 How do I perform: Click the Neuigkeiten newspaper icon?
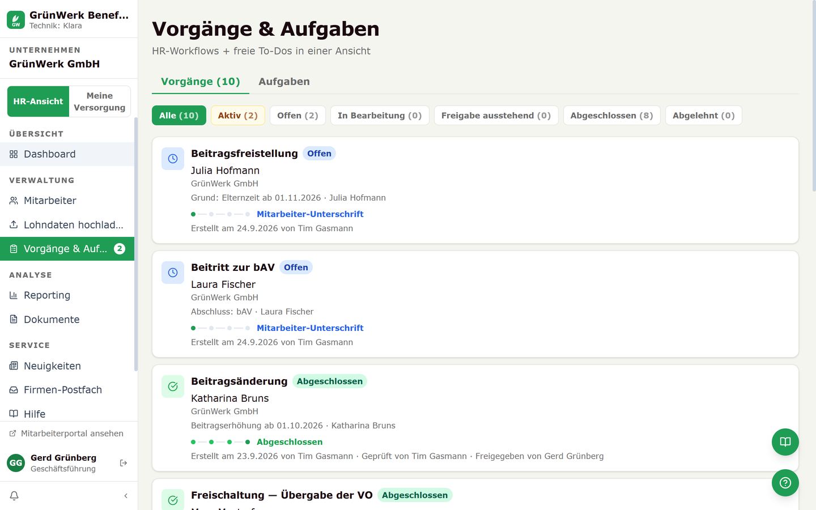(14, 366)
